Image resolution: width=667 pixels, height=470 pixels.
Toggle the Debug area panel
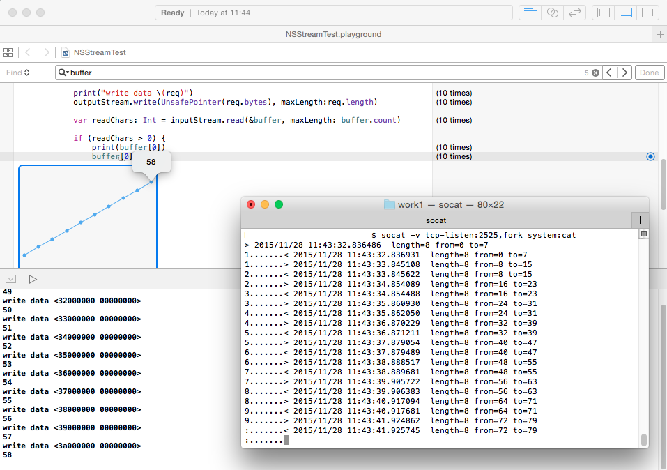626,13
